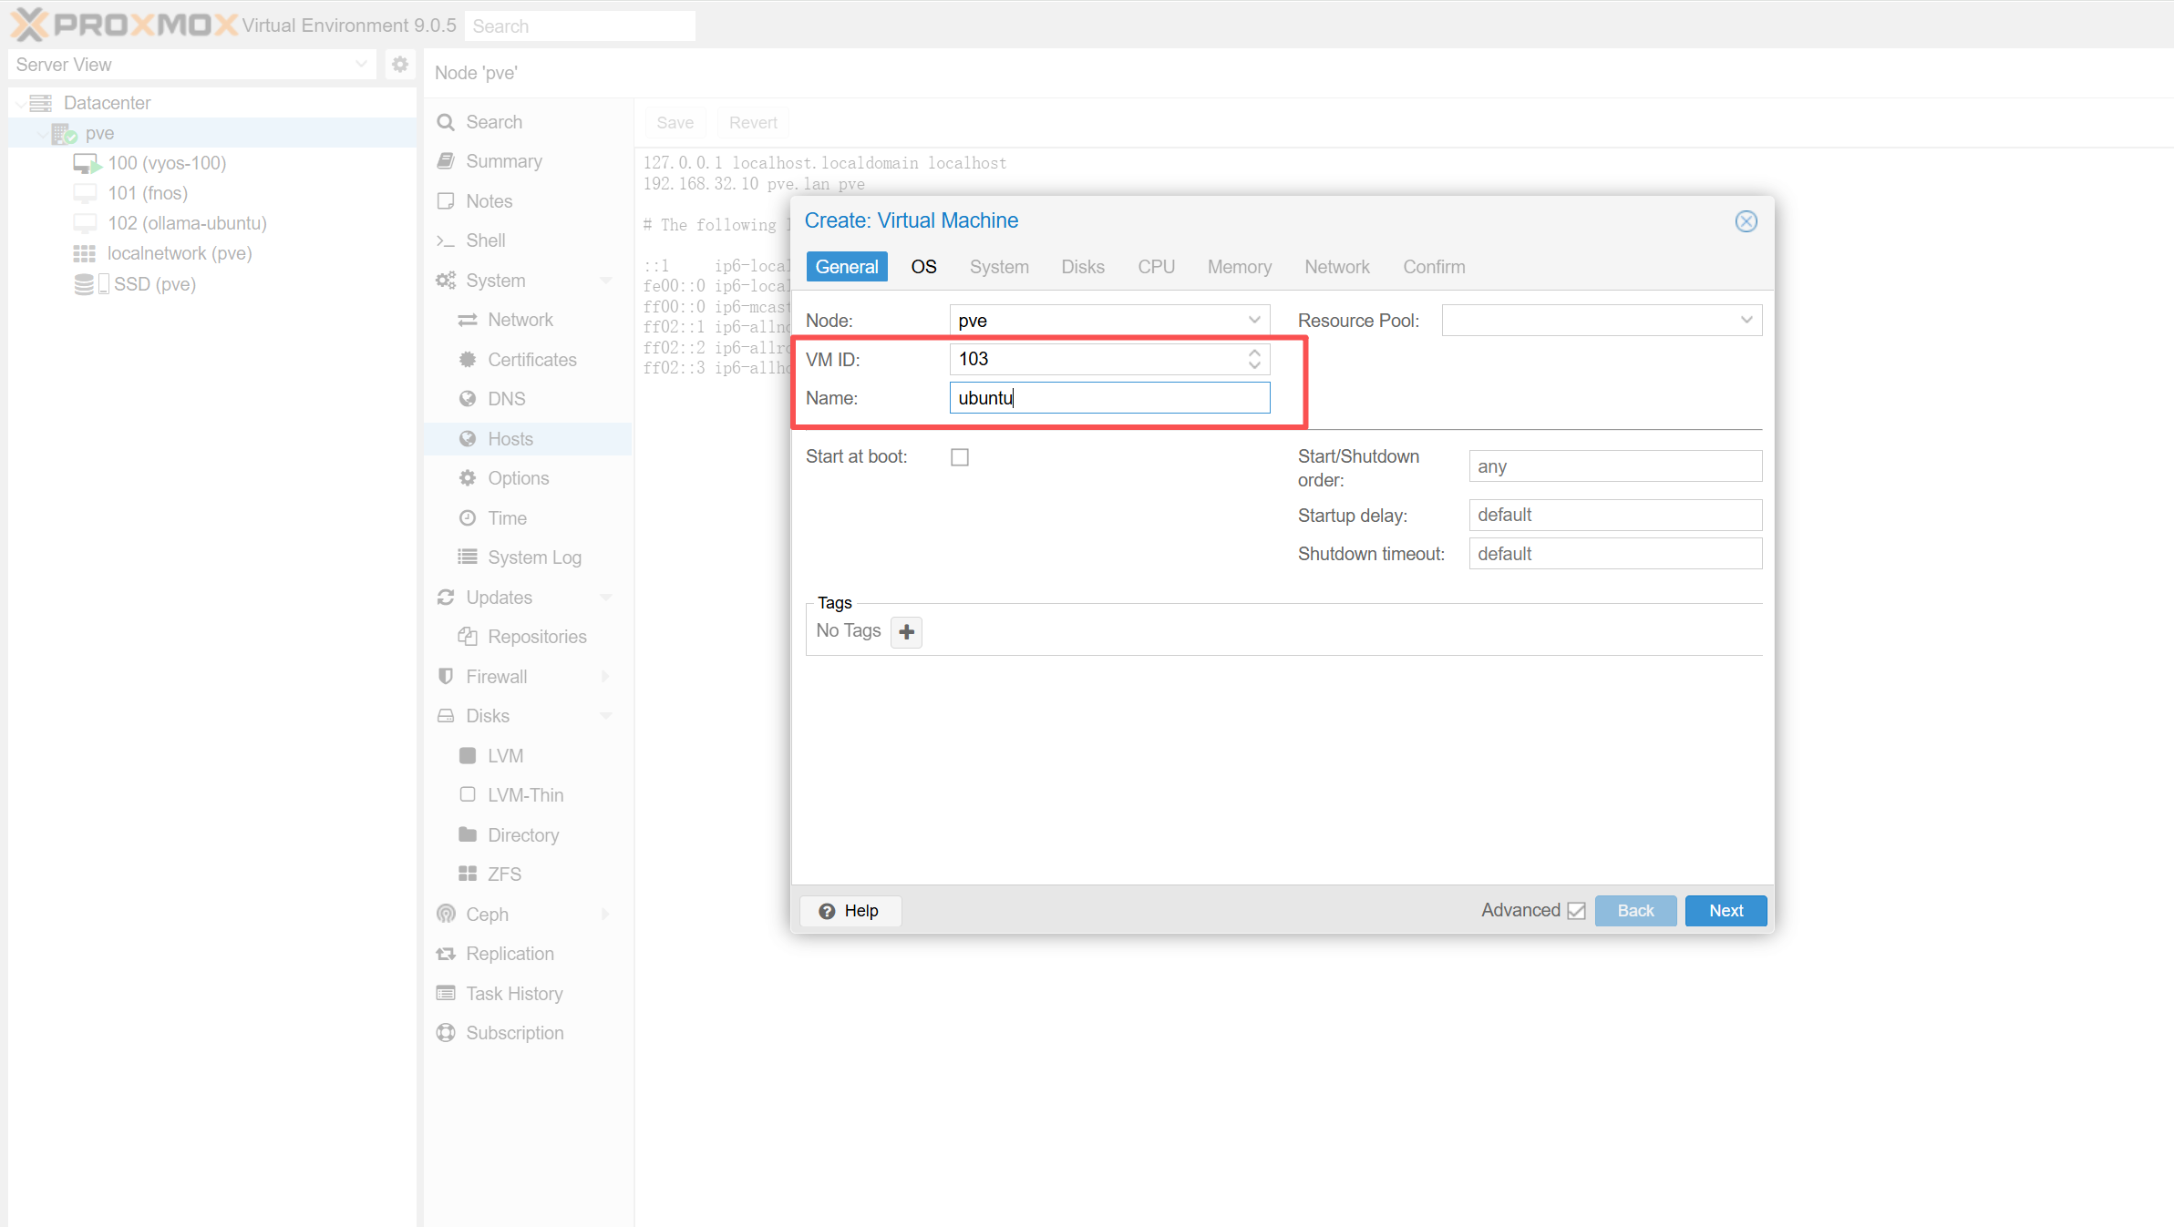The image size is (2174, 1227).
Task: Select the vyos-100 VM icon in tree
Action: pos(86,164)
